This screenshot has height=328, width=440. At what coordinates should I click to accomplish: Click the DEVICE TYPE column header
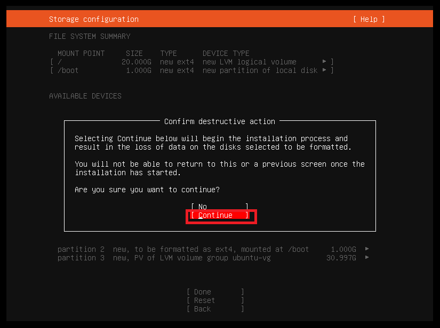click(x=226, y=53)
